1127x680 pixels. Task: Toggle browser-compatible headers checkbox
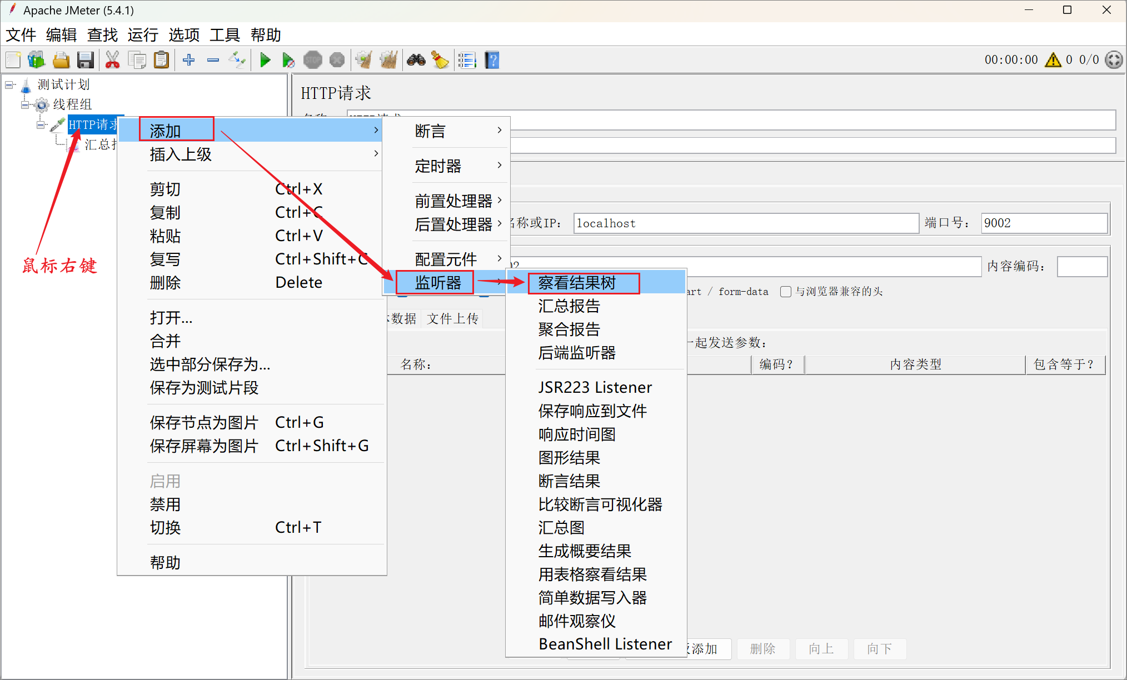click(786, 292)
